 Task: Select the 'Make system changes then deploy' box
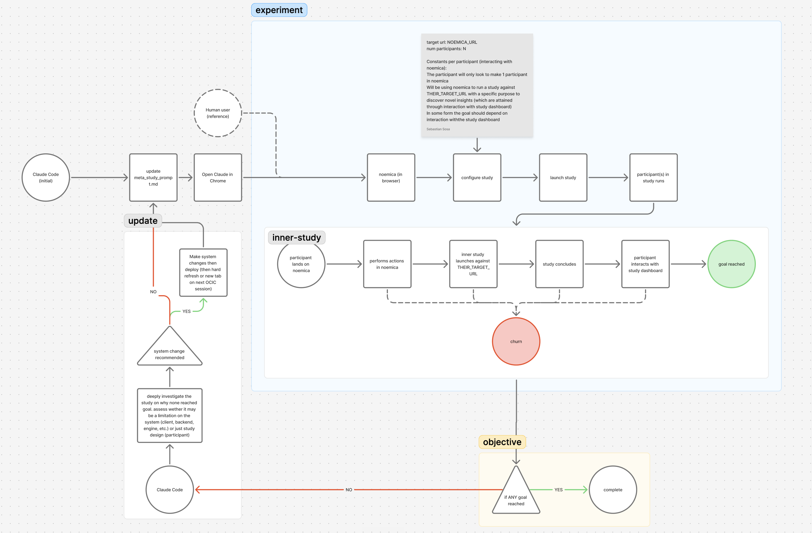click(203, 273)
